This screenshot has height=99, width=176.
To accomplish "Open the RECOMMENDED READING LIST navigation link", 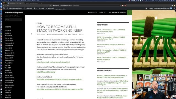I will pos(117,12).
